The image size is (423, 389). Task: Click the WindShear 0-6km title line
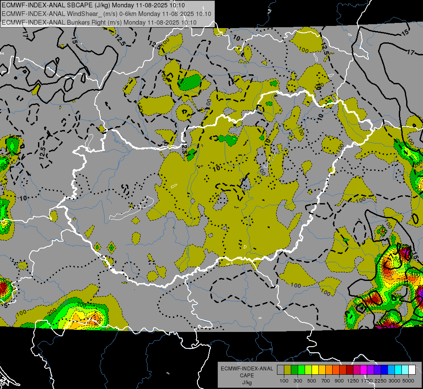[107, 14]
